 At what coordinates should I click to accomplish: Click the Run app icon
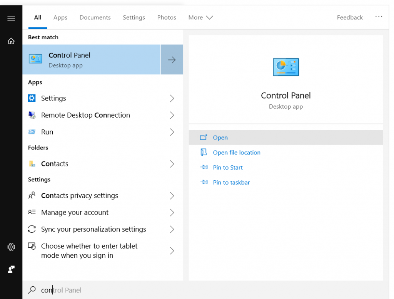[32, 132]
